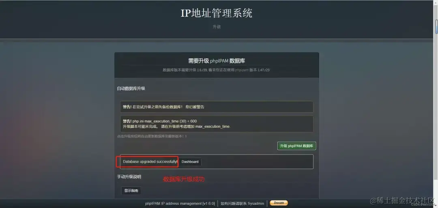Click the vertical scrollbar thumb

point(436,27)
